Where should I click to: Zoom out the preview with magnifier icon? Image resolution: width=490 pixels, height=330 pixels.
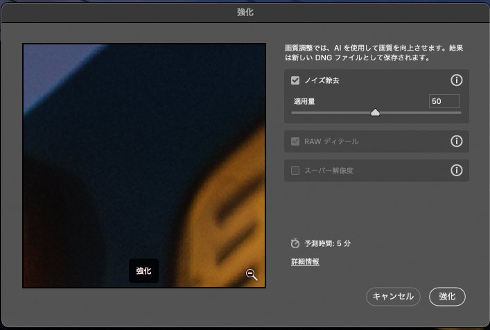[252, 275]
